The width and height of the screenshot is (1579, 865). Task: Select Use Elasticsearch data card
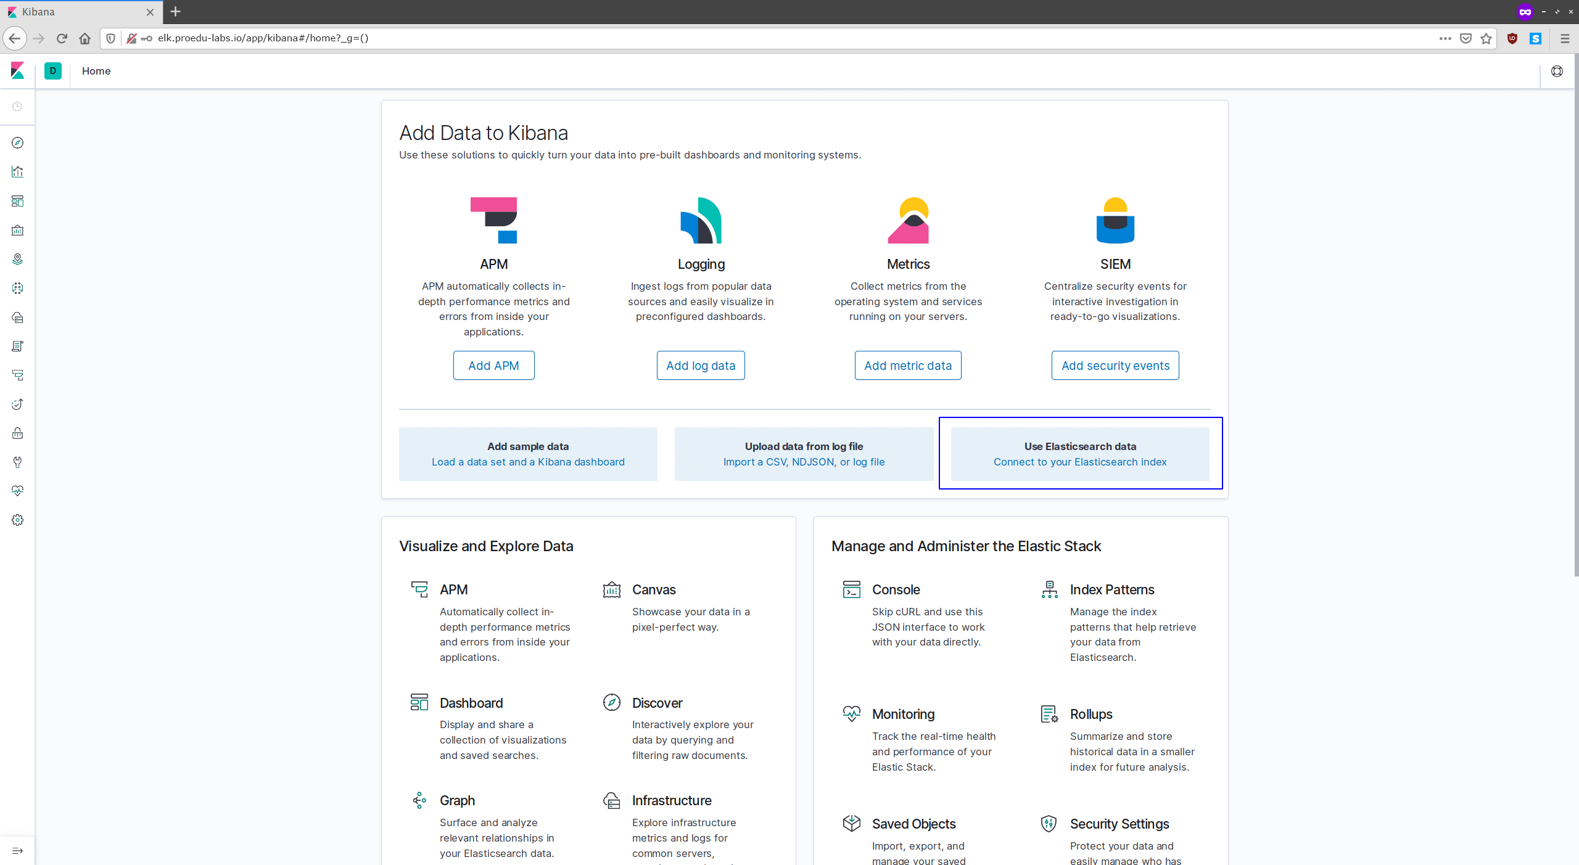(x=1079, y=454)
